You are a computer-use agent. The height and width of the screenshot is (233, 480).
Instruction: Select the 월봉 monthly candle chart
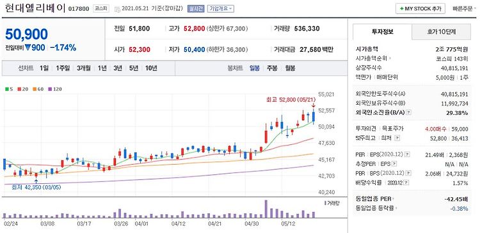[x=289, y=68]
